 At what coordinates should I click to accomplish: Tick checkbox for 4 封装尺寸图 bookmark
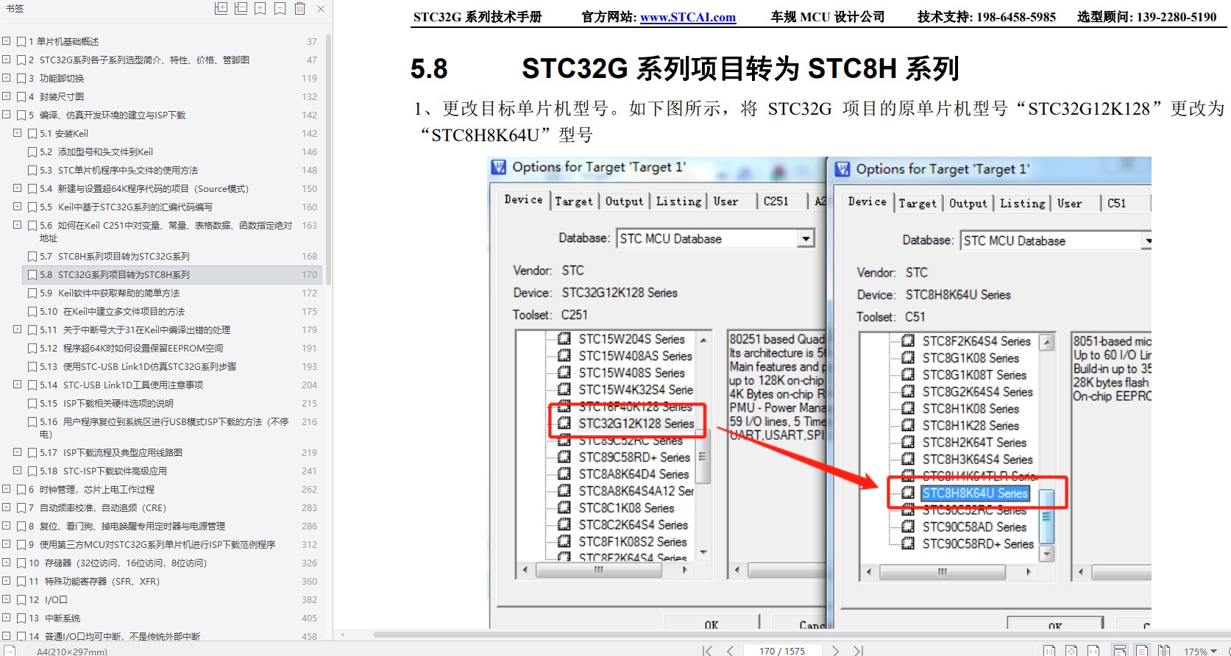[x=21, y=97]
